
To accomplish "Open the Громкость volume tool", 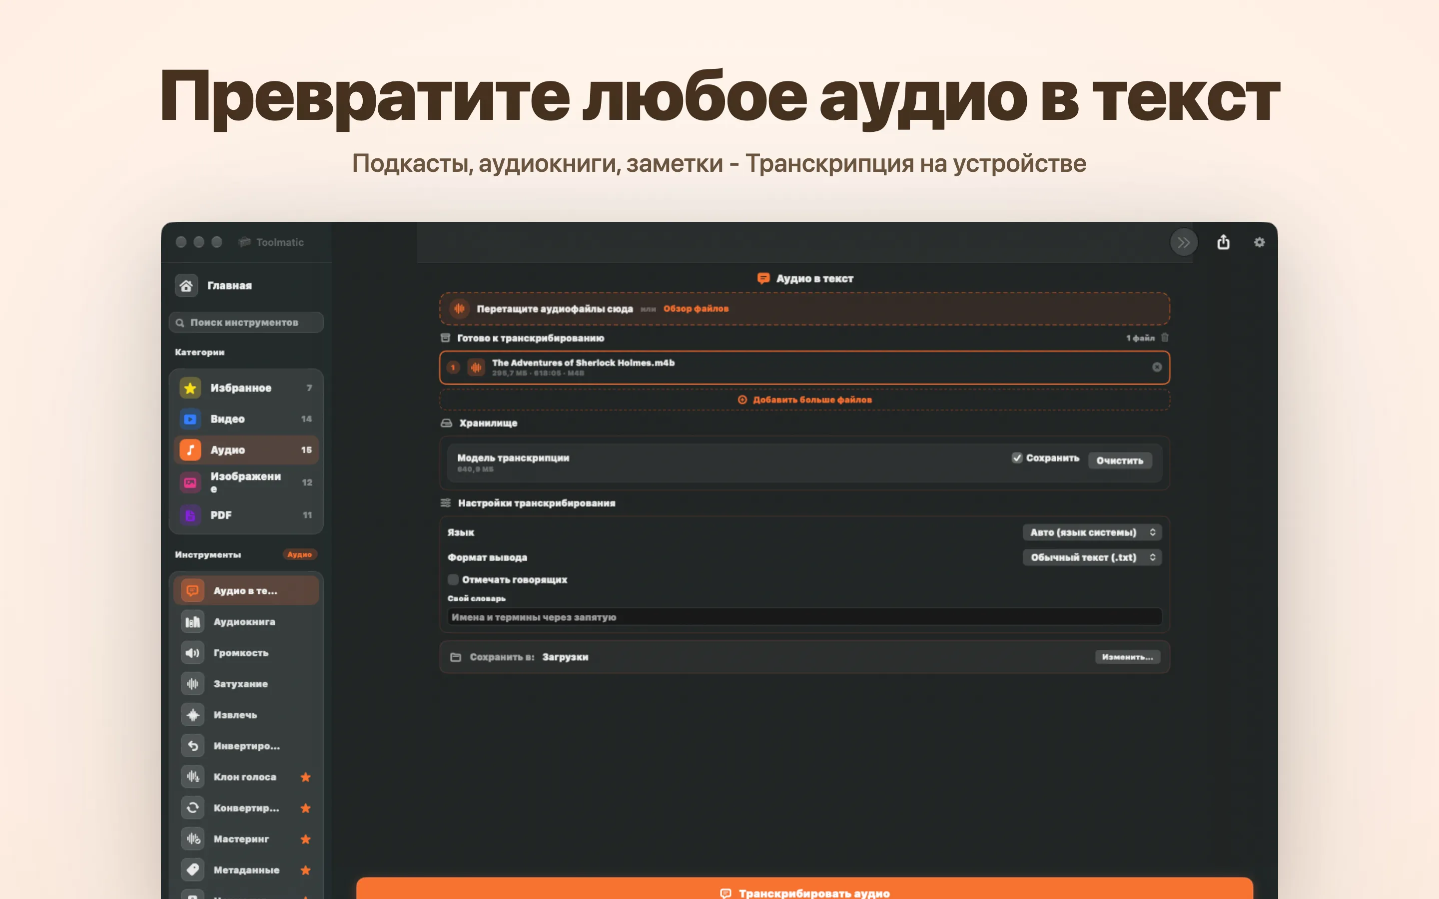I will 246,653.
